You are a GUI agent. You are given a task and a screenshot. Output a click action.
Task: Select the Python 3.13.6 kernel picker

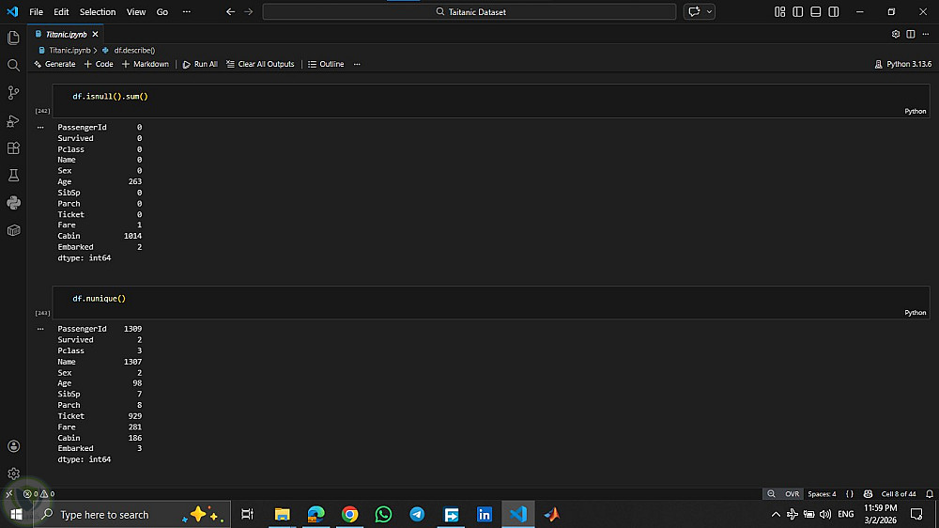[903, 64]
